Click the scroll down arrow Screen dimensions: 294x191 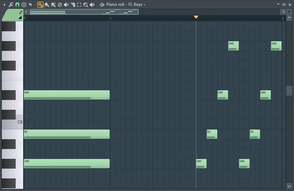coord(289,186)
